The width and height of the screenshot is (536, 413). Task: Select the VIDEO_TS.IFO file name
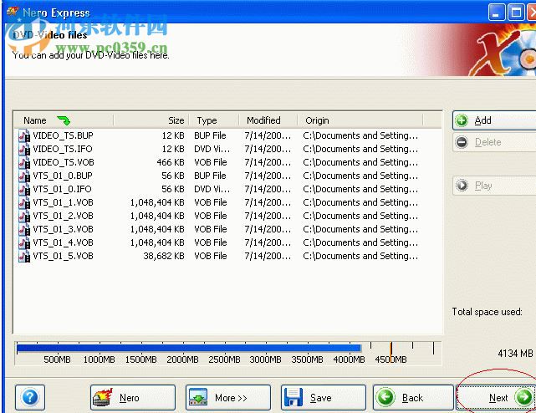tap(63, 149)
